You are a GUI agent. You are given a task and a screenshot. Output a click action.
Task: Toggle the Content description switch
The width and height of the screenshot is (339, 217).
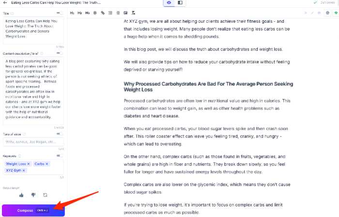[59, 53]
